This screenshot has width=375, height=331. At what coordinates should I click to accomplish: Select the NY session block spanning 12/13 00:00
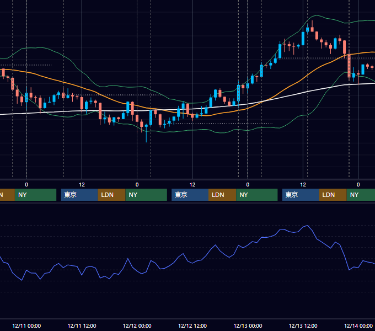coord(257,195)
